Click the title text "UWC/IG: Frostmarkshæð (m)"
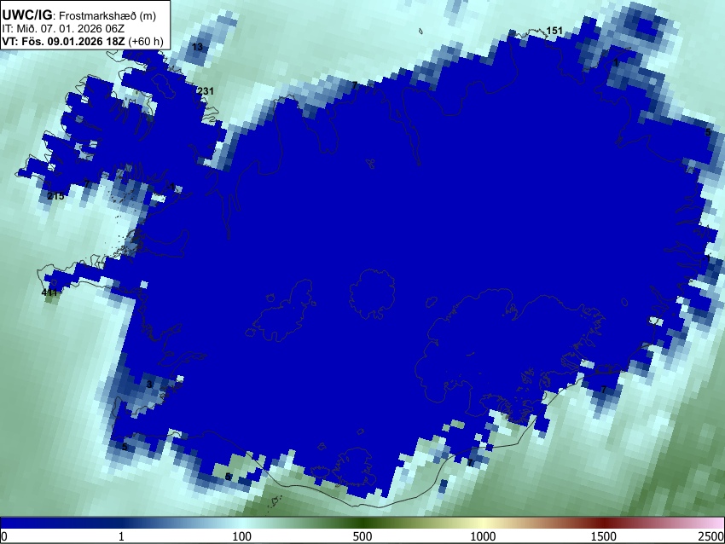725x544 pixels. click(79, 15)
